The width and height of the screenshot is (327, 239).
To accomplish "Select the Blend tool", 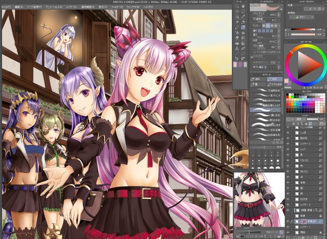I will 243,38.
